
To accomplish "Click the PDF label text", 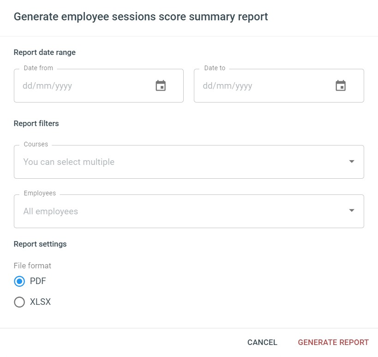I will [x=38, y=281].
